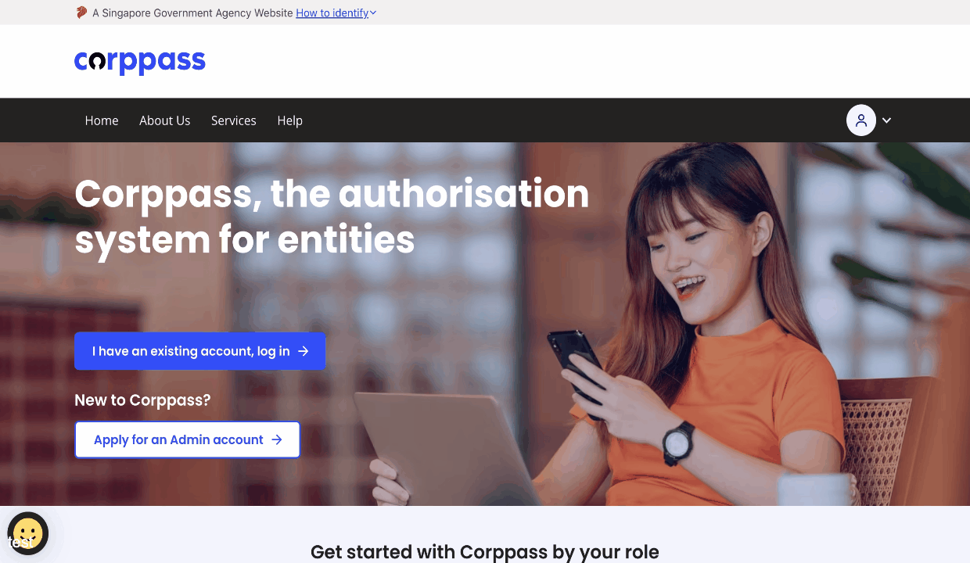Viewport: 970px width, 563px height.
Task: Click 'I have an existing account, log in'
Action: (x=199, y=351)
